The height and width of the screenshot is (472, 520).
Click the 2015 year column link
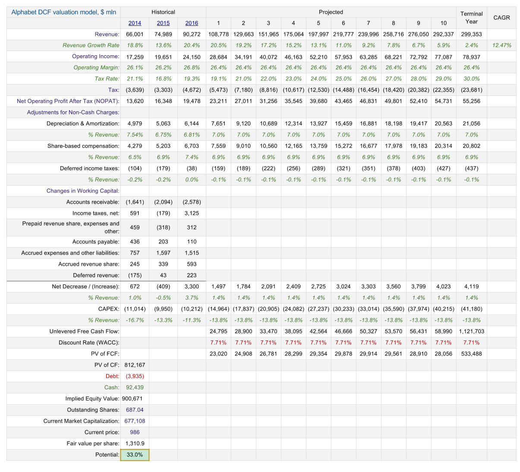(x=163, y=23)
